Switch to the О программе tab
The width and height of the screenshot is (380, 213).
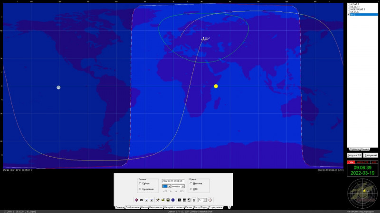coord(216,207)
